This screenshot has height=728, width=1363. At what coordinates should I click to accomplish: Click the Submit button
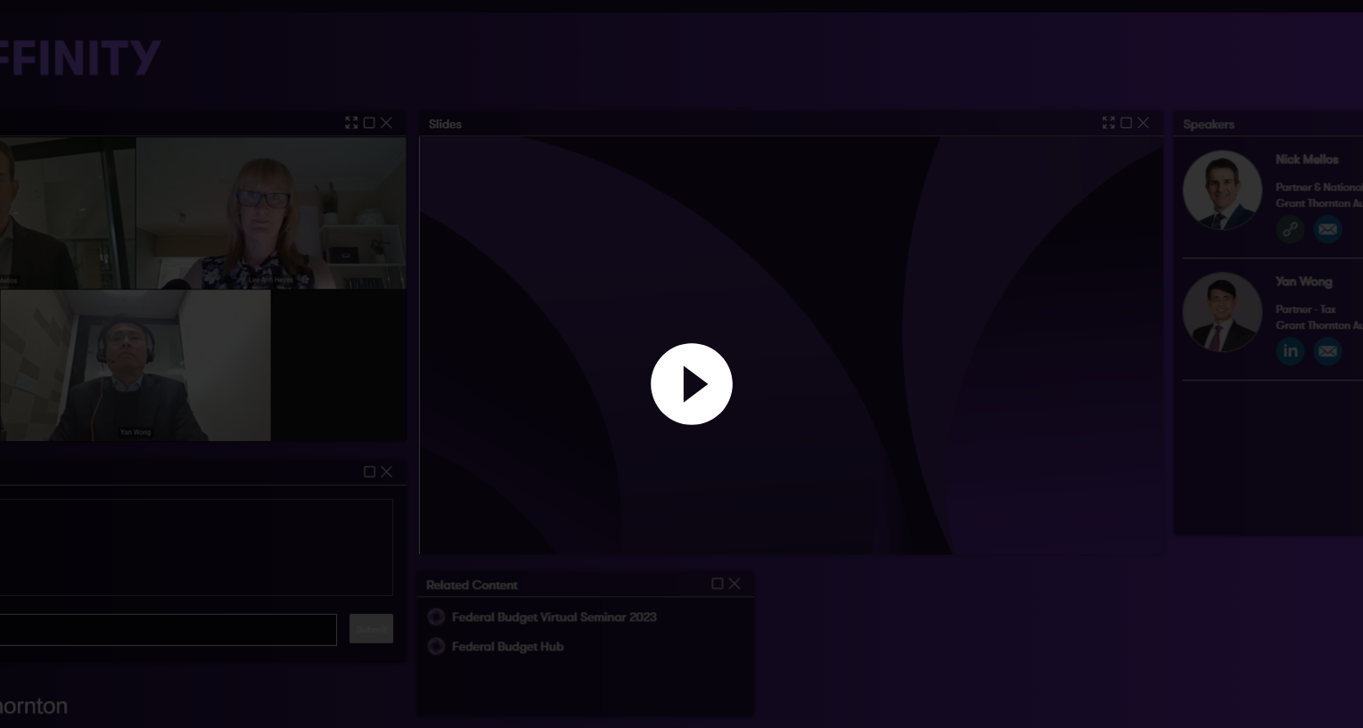[371, 629]
